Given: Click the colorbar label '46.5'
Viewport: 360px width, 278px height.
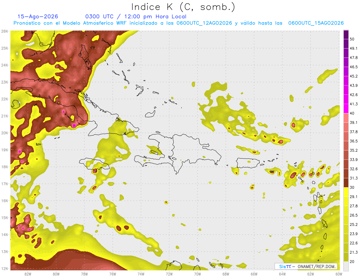Looking at the screenshot, I should (353, 67).
